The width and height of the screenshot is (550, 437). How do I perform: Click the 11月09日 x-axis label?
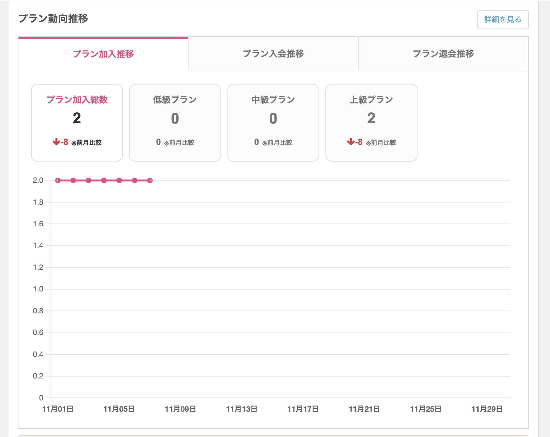180,409
